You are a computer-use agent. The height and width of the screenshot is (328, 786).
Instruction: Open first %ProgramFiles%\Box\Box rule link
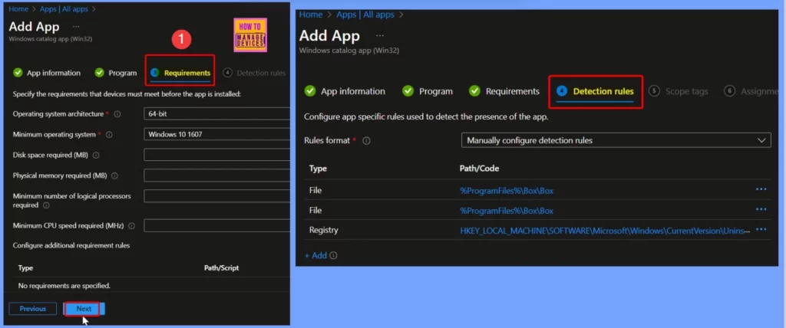[x=507, y=191]
